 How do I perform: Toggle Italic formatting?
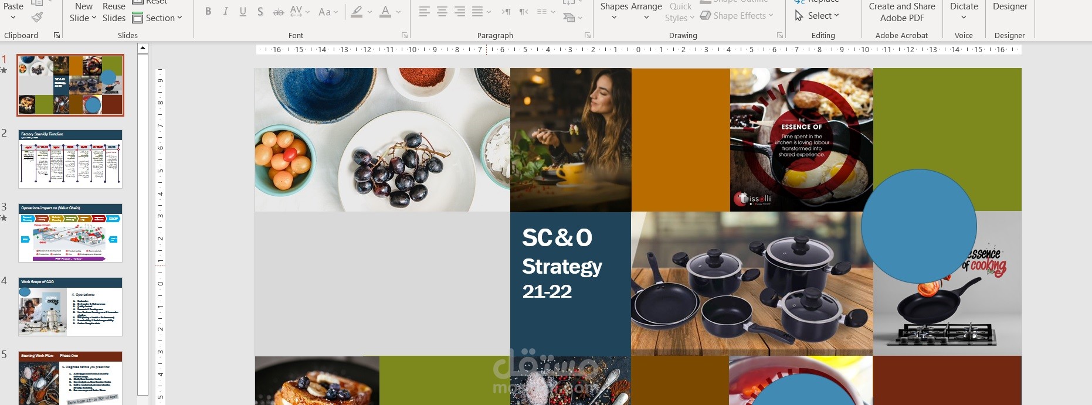click(226, 11)
